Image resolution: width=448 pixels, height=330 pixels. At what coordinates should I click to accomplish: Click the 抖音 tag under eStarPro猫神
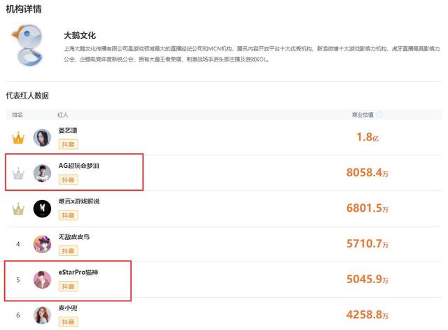click(x=68, y=287)
